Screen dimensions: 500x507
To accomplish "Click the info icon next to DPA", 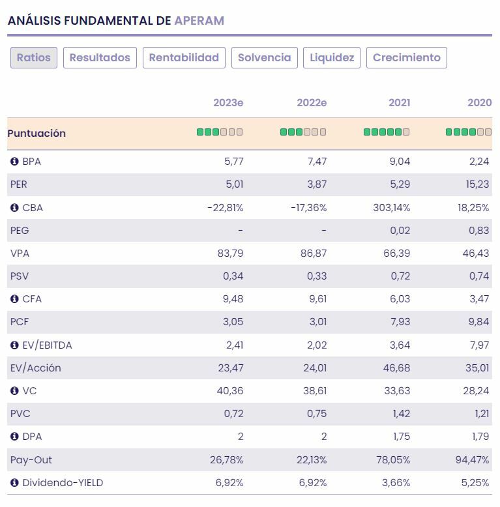I will (x=14, y=437).
